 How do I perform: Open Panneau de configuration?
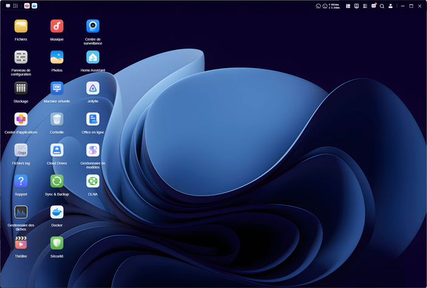pyautogui.click(x=21, y=57)
